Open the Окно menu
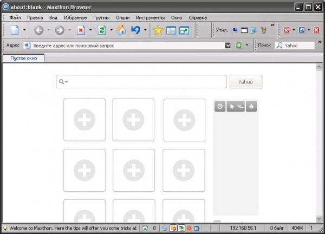This screenshot has height=234, width=325. [x=177, y=18]
